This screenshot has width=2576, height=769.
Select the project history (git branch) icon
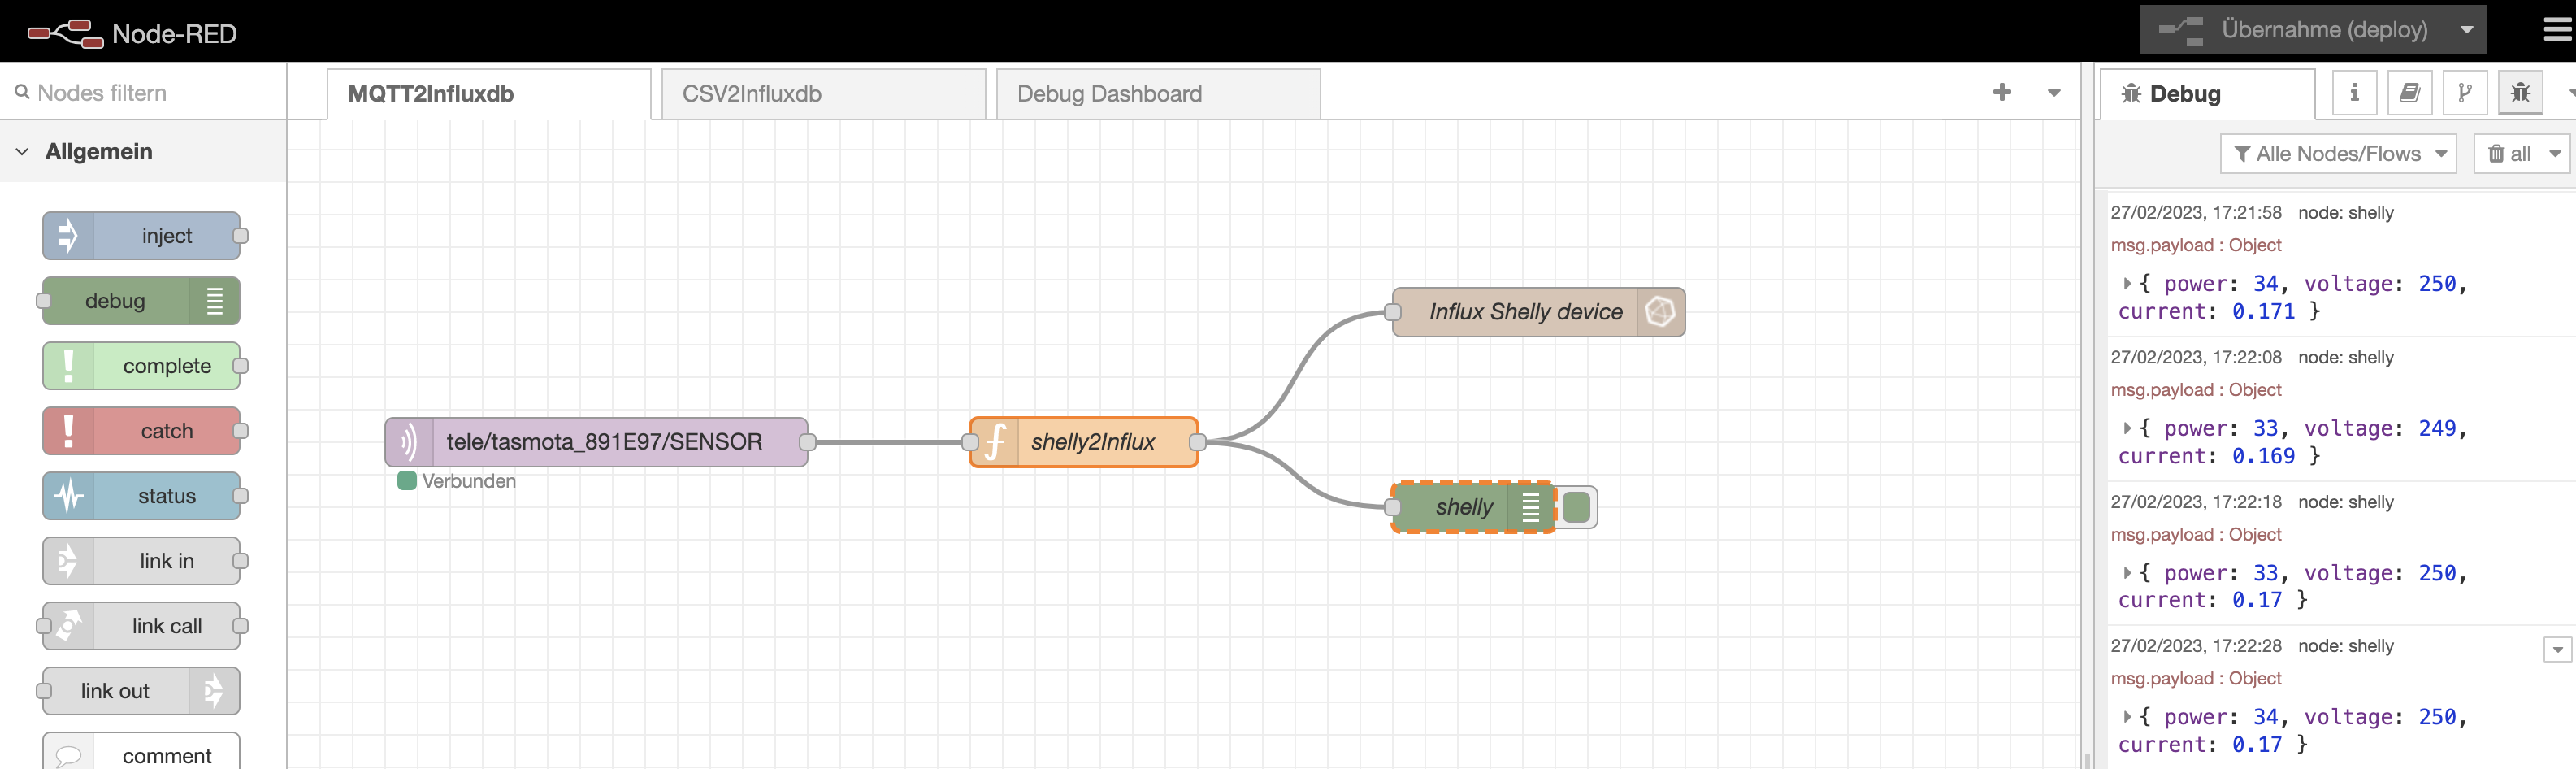pyautogui.click(x=2465, y=92)
